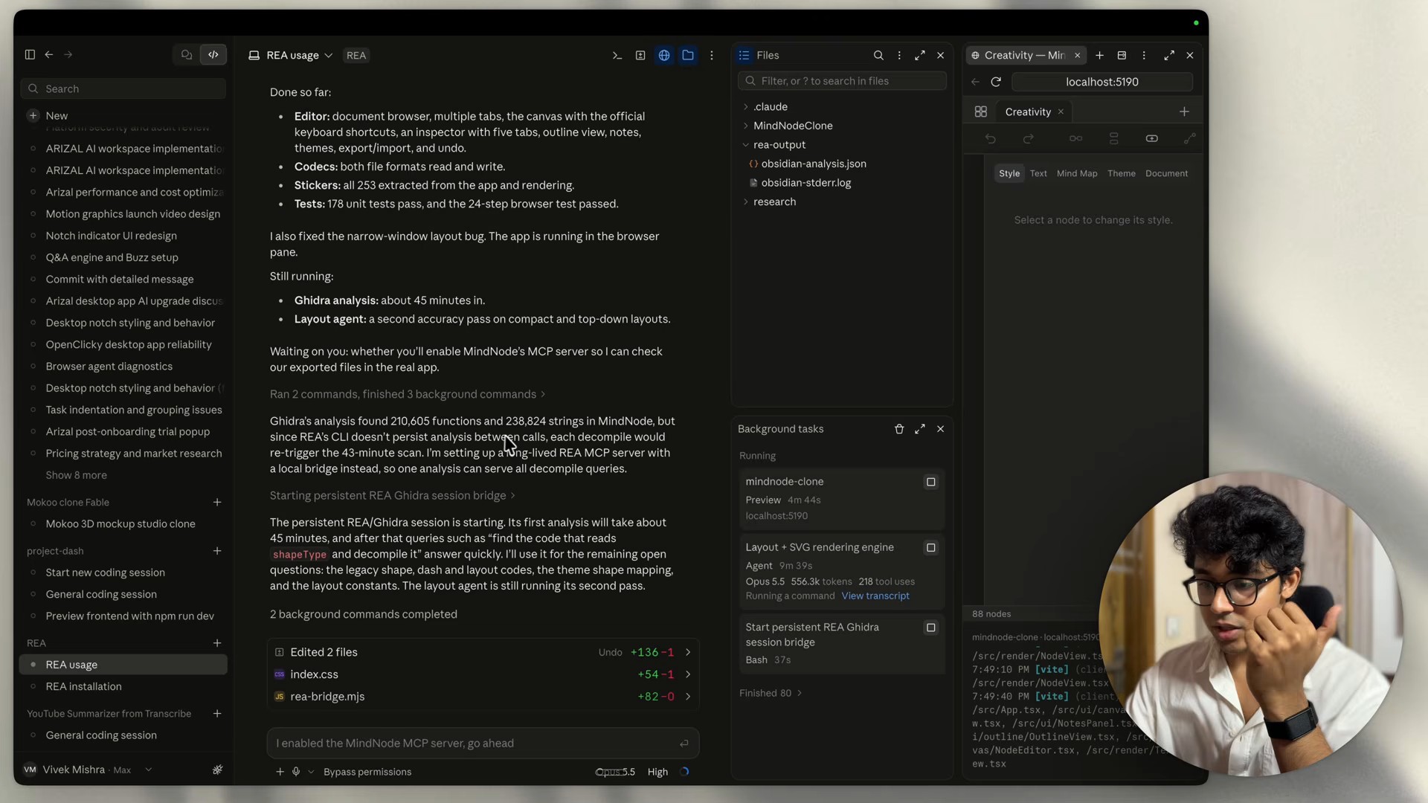Switch to the Text tab in the inspector

pyautogui.click(x=1038, y=173)
